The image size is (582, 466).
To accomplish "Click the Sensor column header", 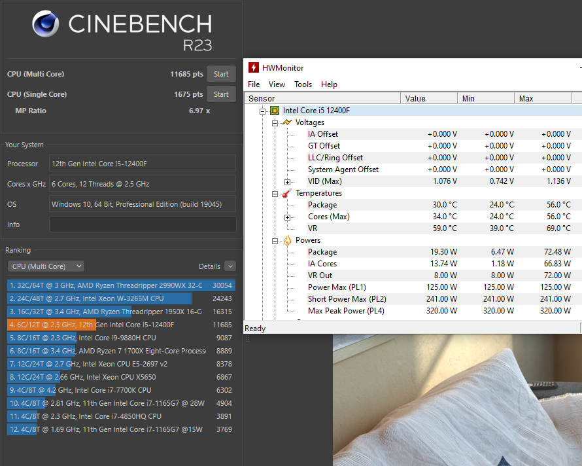I will coord(322,98).
